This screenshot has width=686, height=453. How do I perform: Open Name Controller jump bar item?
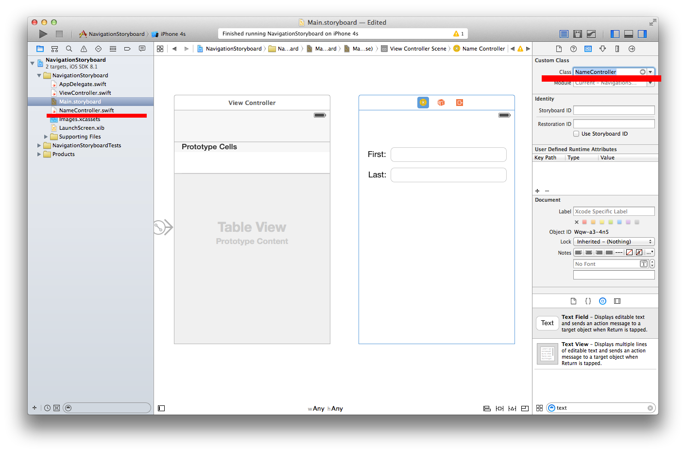[x=480, y=49]
